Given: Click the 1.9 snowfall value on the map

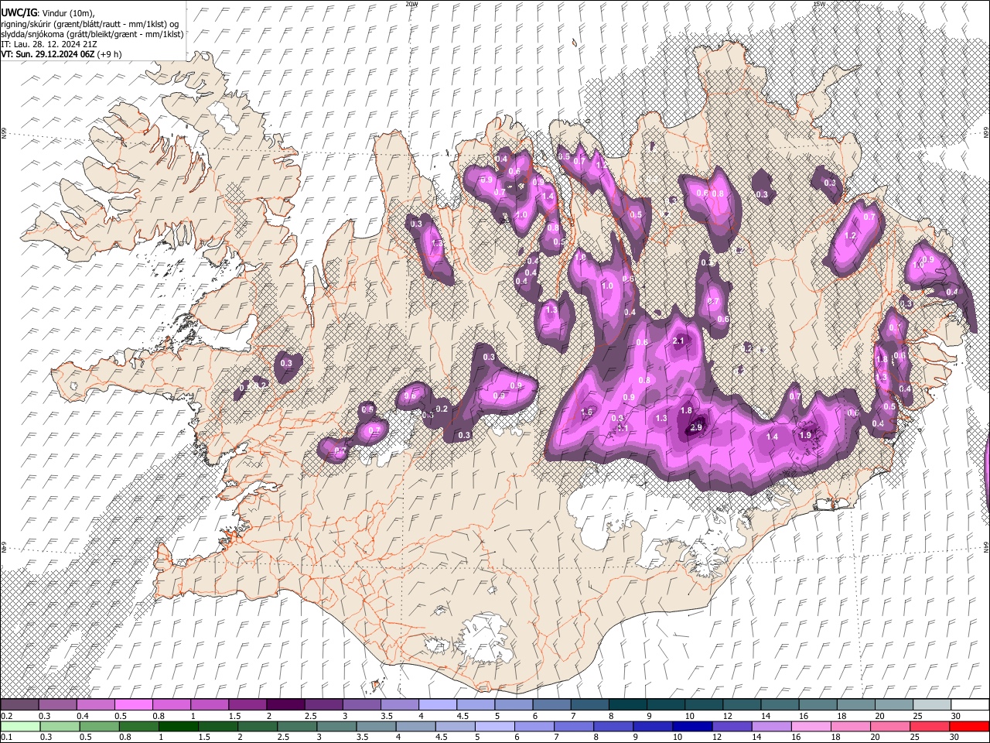Looking at the screenshot, I should click(x=805, y=435).
